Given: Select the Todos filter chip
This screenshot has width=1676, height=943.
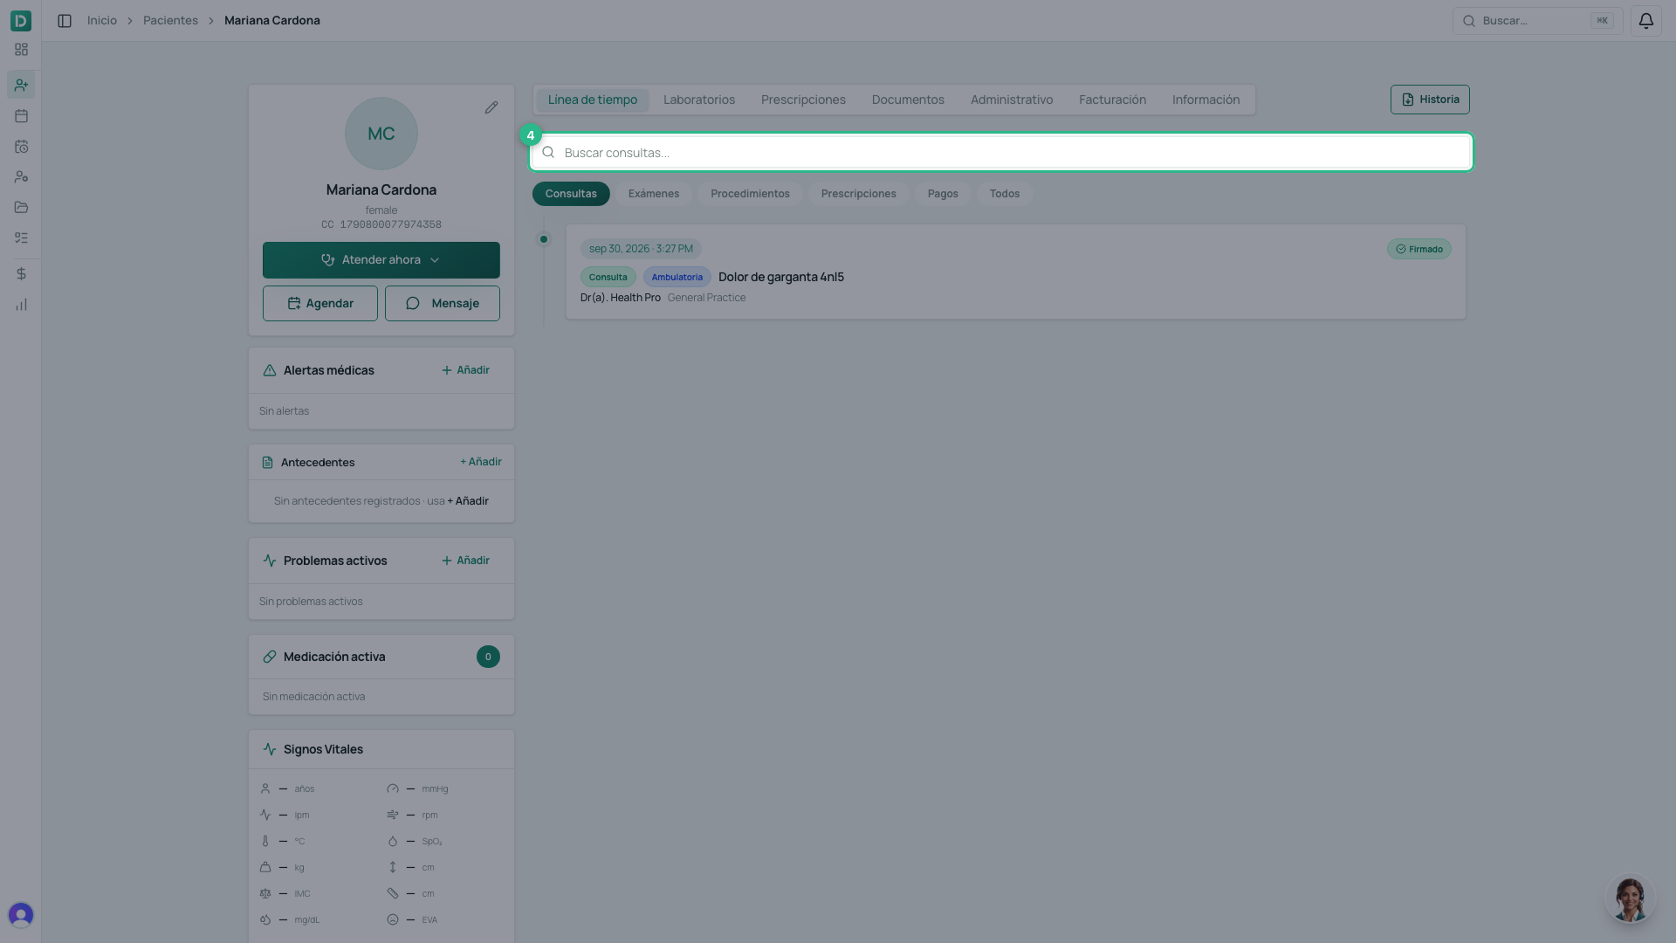Looking at the screenshot, I should click(x=1005, y=194).
